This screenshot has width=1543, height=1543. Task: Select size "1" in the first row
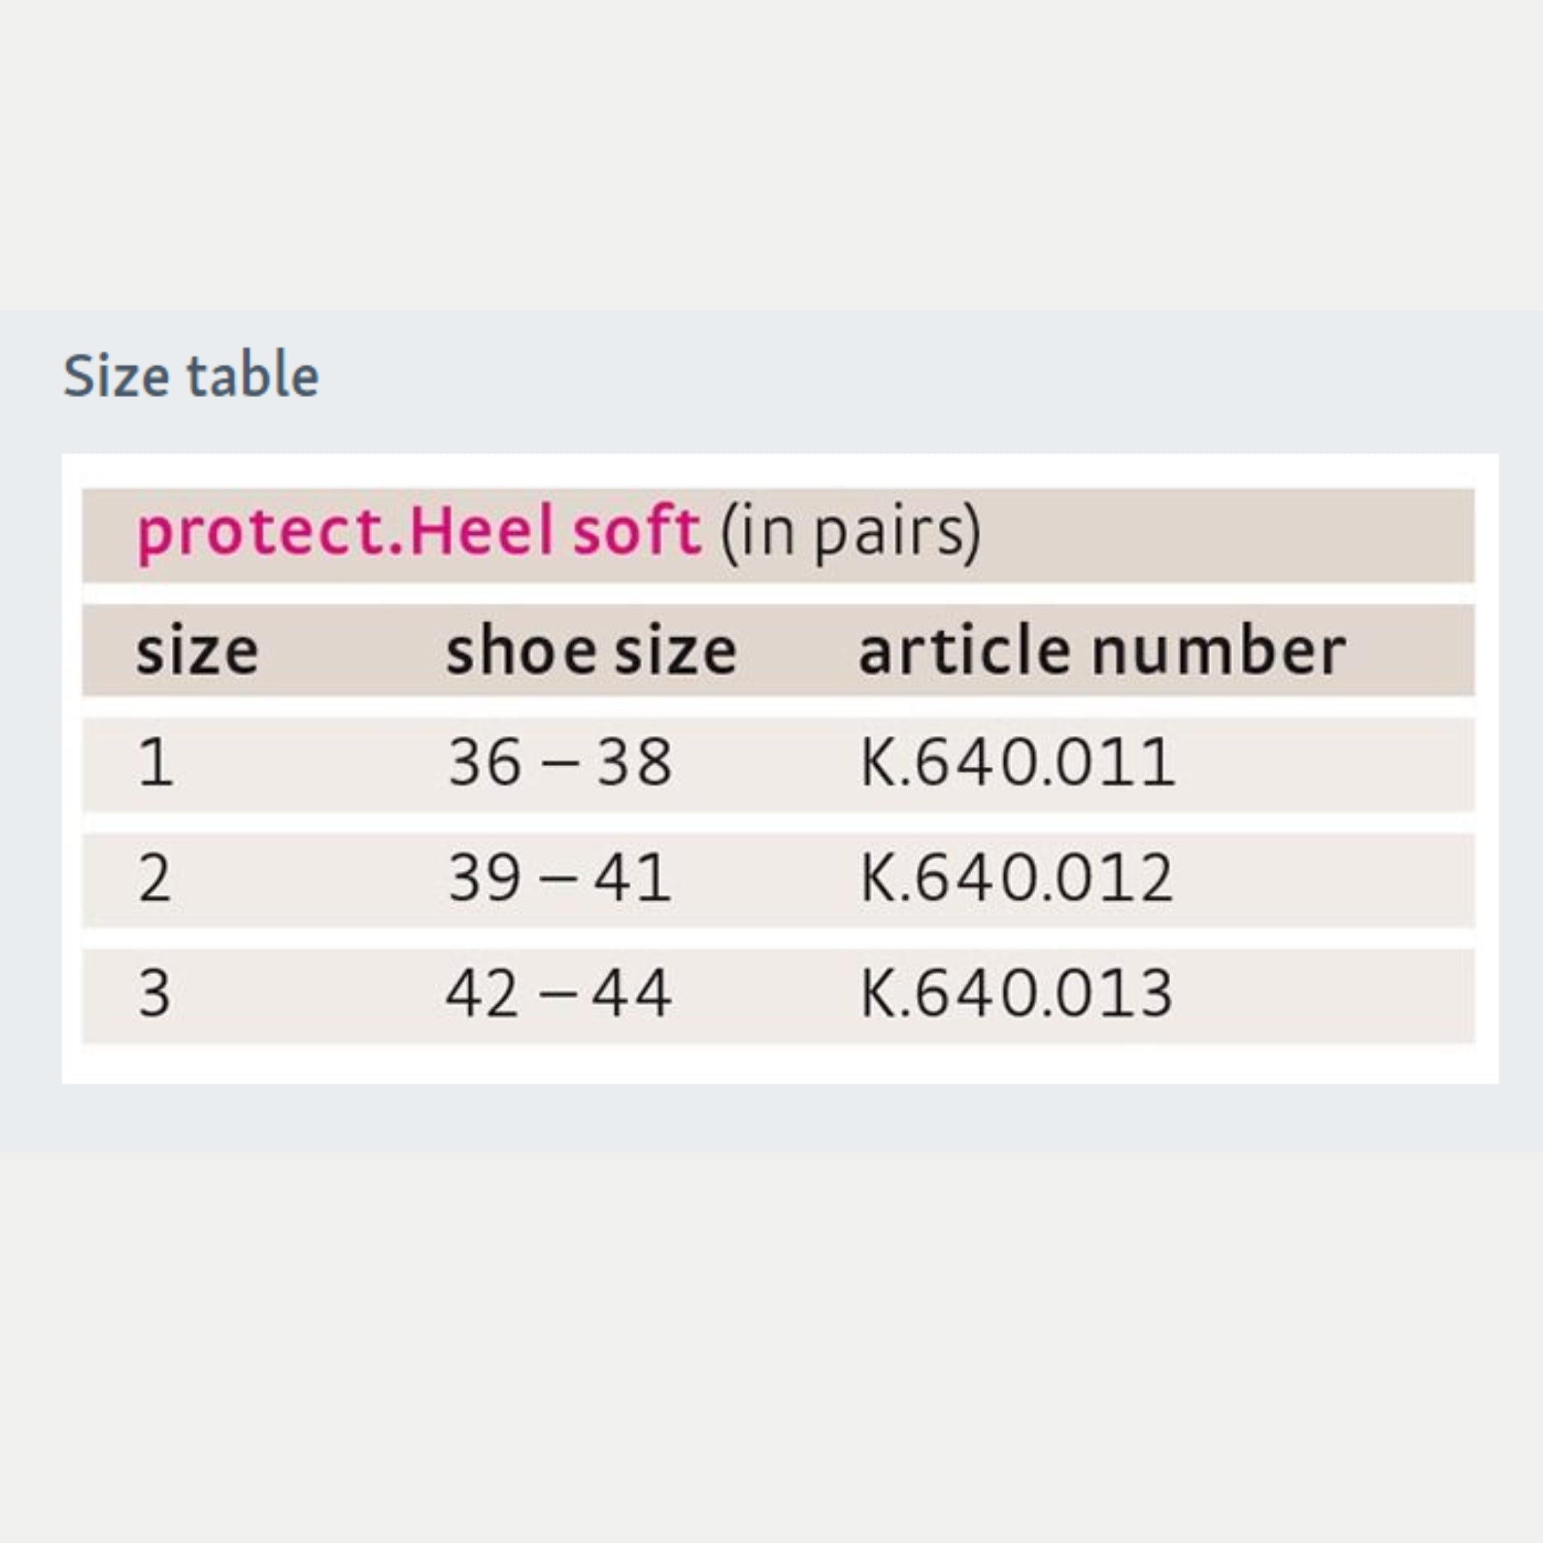156,762
